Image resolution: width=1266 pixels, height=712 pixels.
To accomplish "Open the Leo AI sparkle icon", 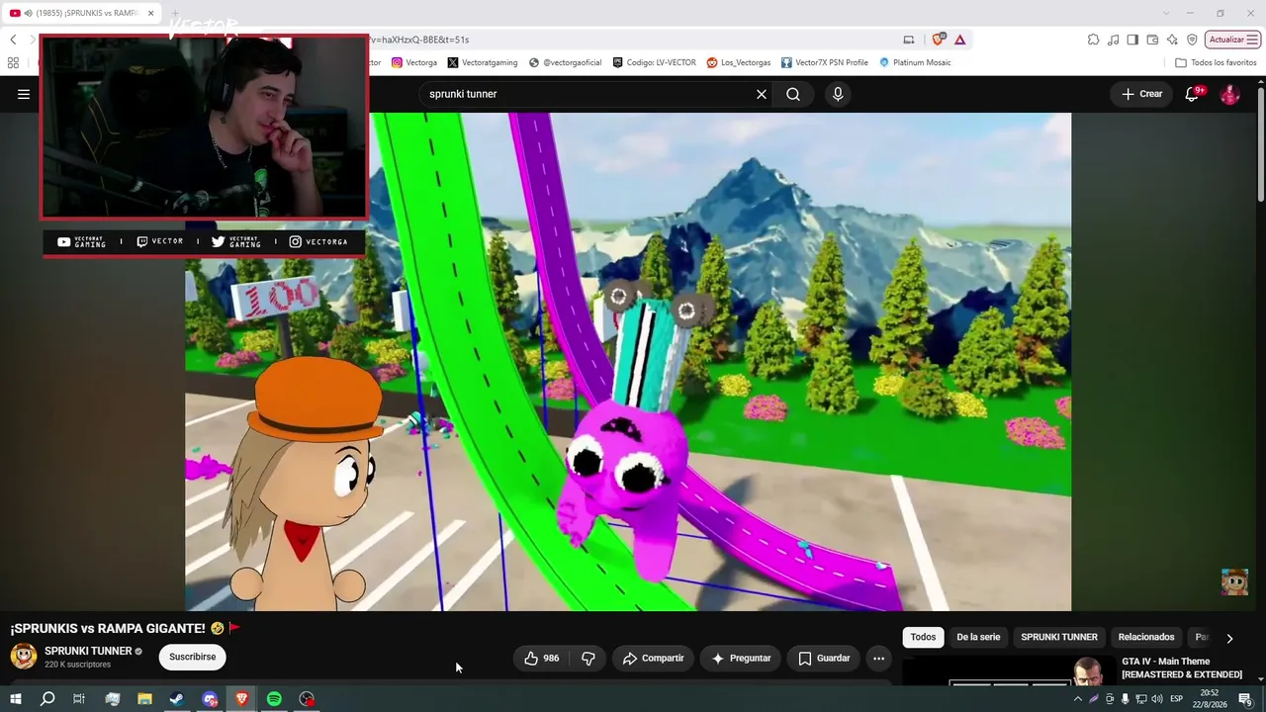I will click(1172, 40).
